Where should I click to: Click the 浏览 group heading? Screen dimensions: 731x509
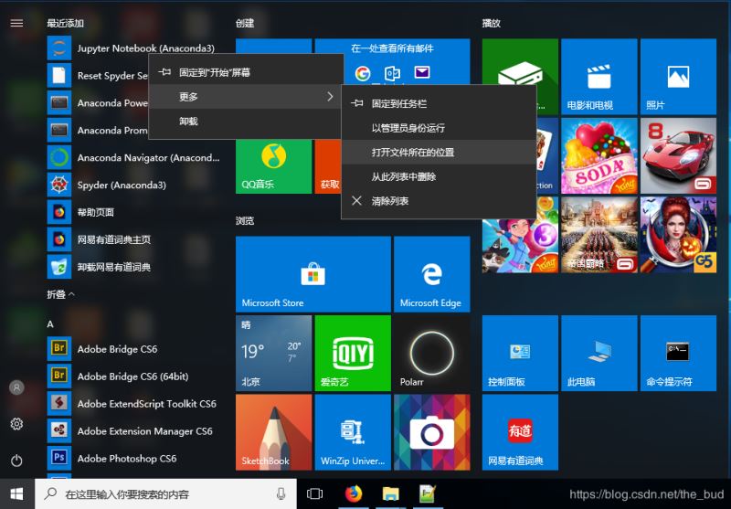(245, 220)
